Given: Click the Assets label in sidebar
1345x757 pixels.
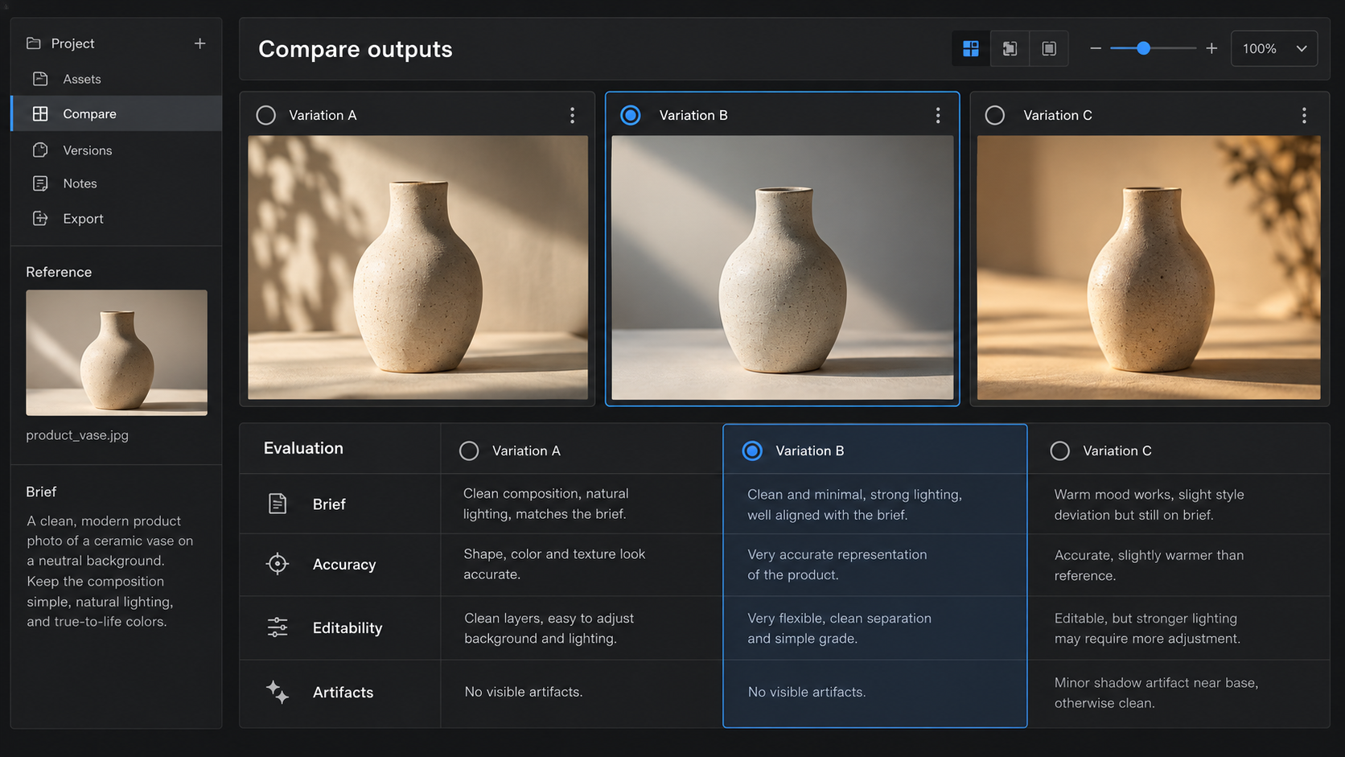Looking at the screenshot, I should [82, 79].
